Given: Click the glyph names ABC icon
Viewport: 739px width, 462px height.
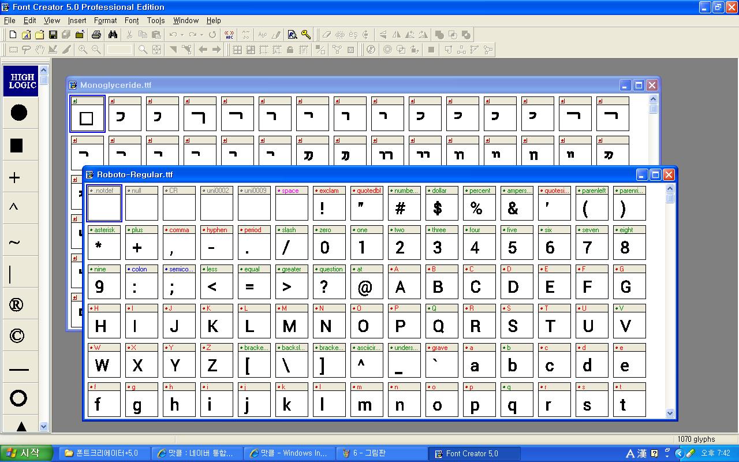Looking at the screenshot, I should tap(229, 35).
